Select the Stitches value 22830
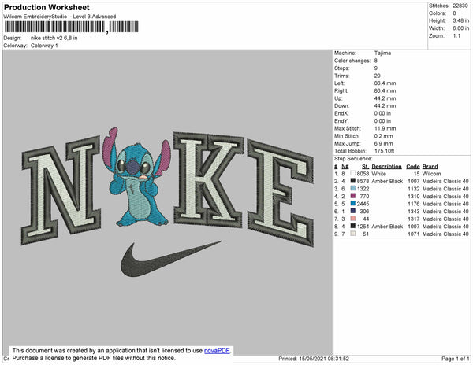 [x=460, y=6]
